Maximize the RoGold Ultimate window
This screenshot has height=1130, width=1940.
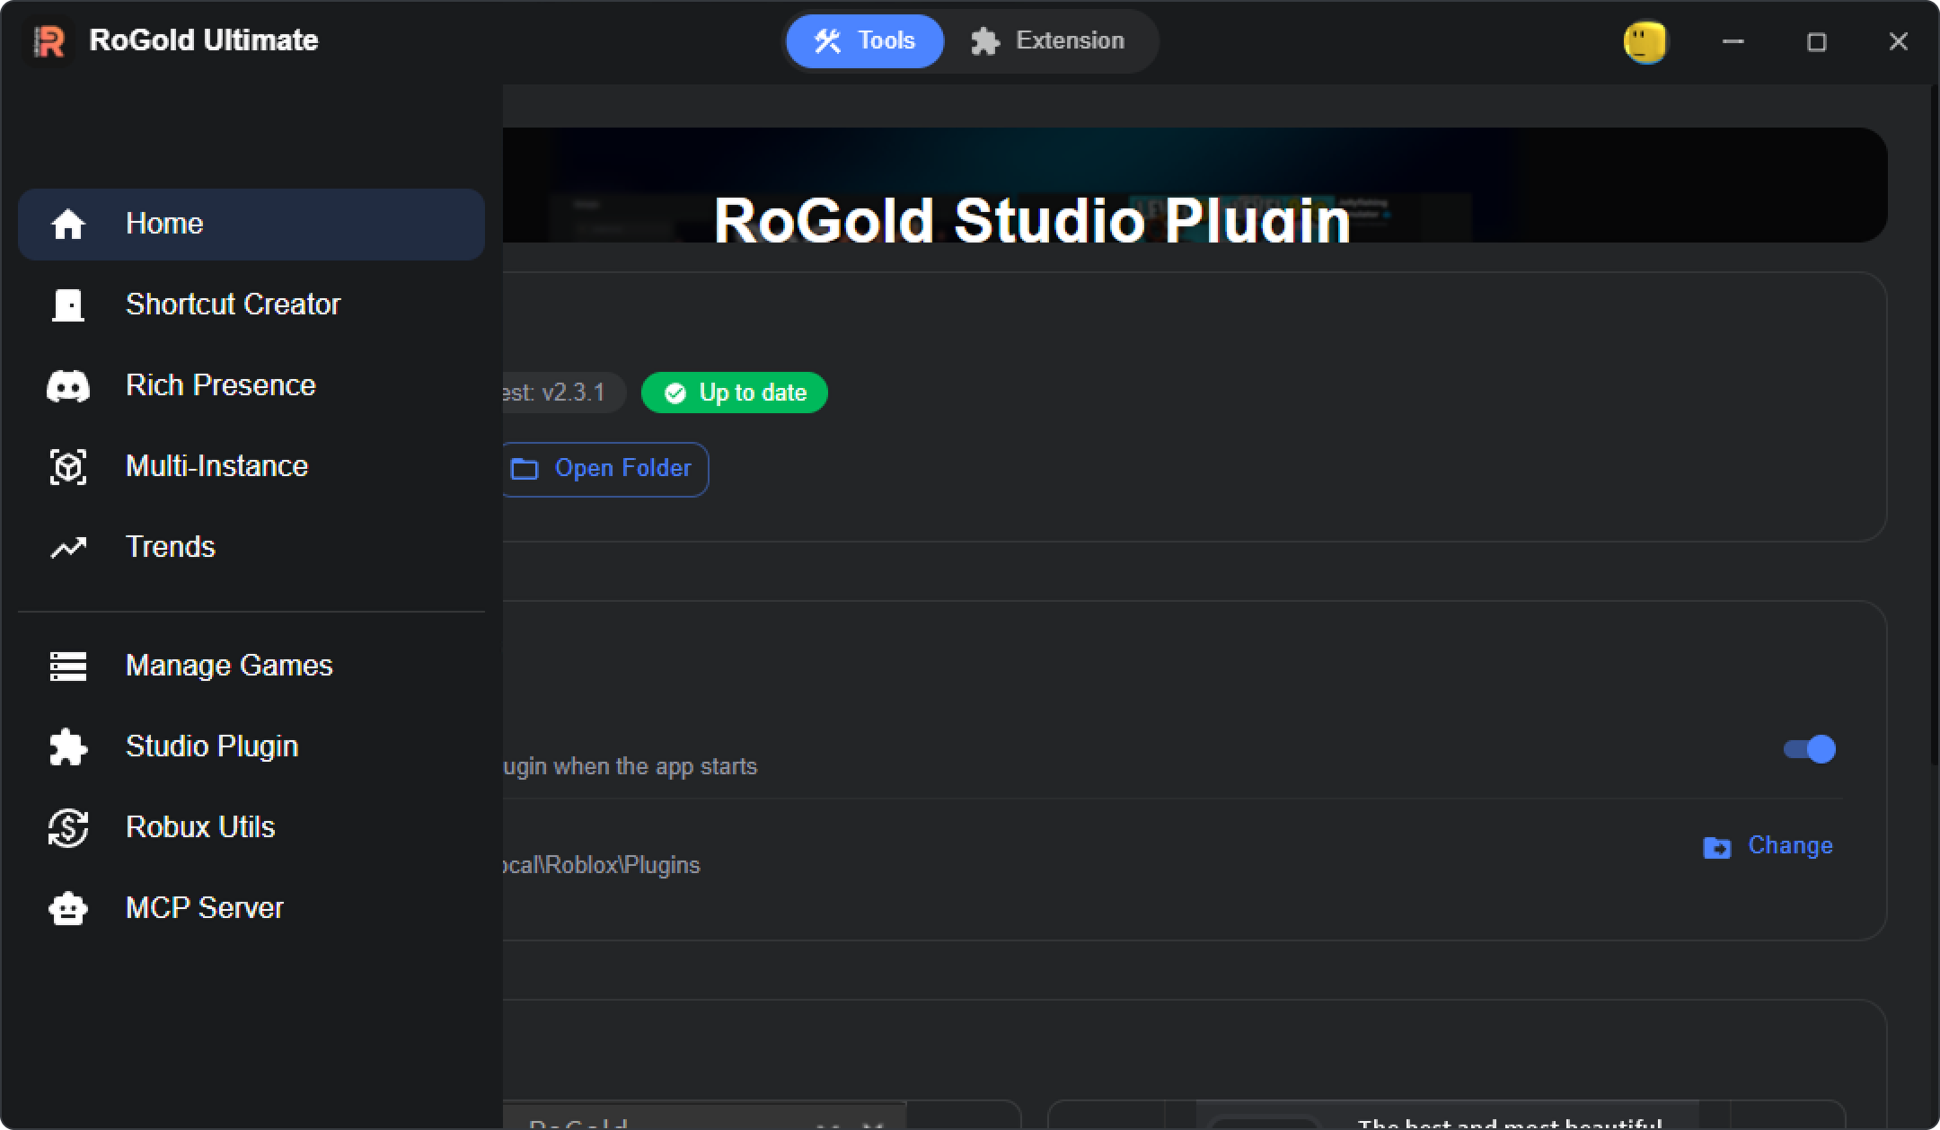pos(1816,41)
